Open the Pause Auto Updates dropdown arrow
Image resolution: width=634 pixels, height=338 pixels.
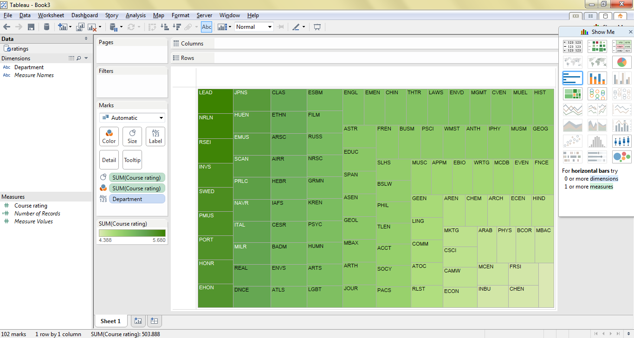point(121,27)
